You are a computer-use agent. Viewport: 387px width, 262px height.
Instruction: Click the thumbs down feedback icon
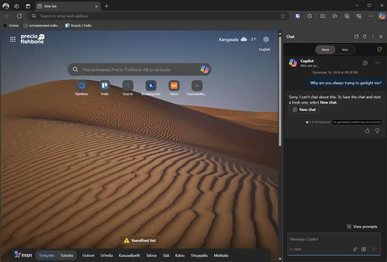point(377,131)
